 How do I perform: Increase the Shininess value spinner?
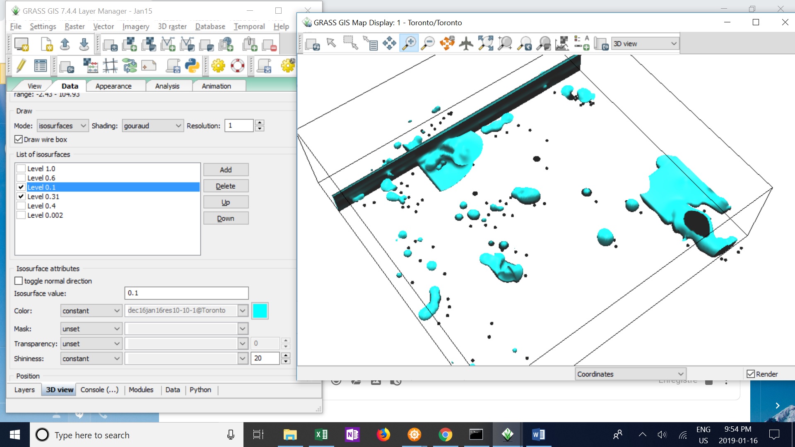[x=286, y=356]
